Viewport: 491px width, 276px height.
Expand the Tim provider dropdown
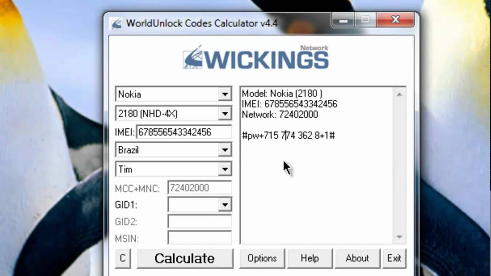point(224,169)
